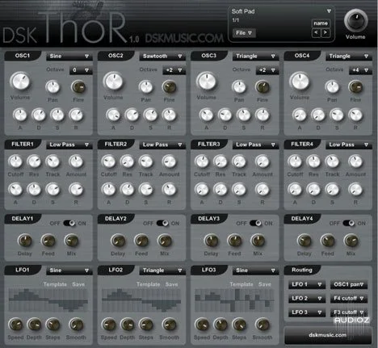Open FILTER1 Low Pass type dropdown
The width and height of the screenshot is (378, 348).
pos(69,145)
